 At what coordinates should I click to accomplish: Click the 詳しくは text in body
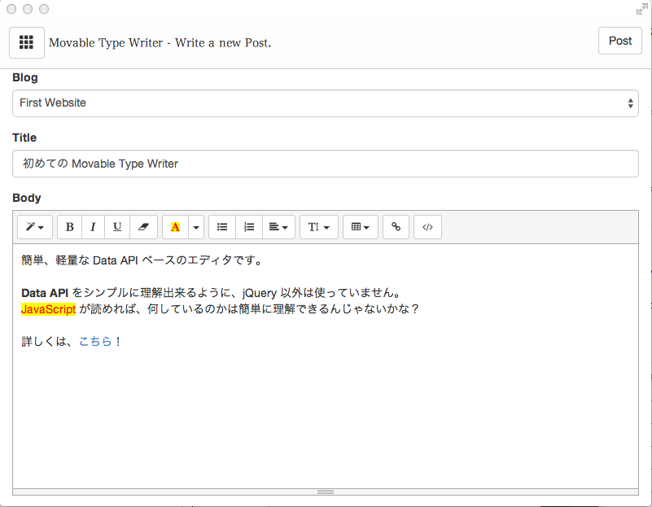point(44,341)
